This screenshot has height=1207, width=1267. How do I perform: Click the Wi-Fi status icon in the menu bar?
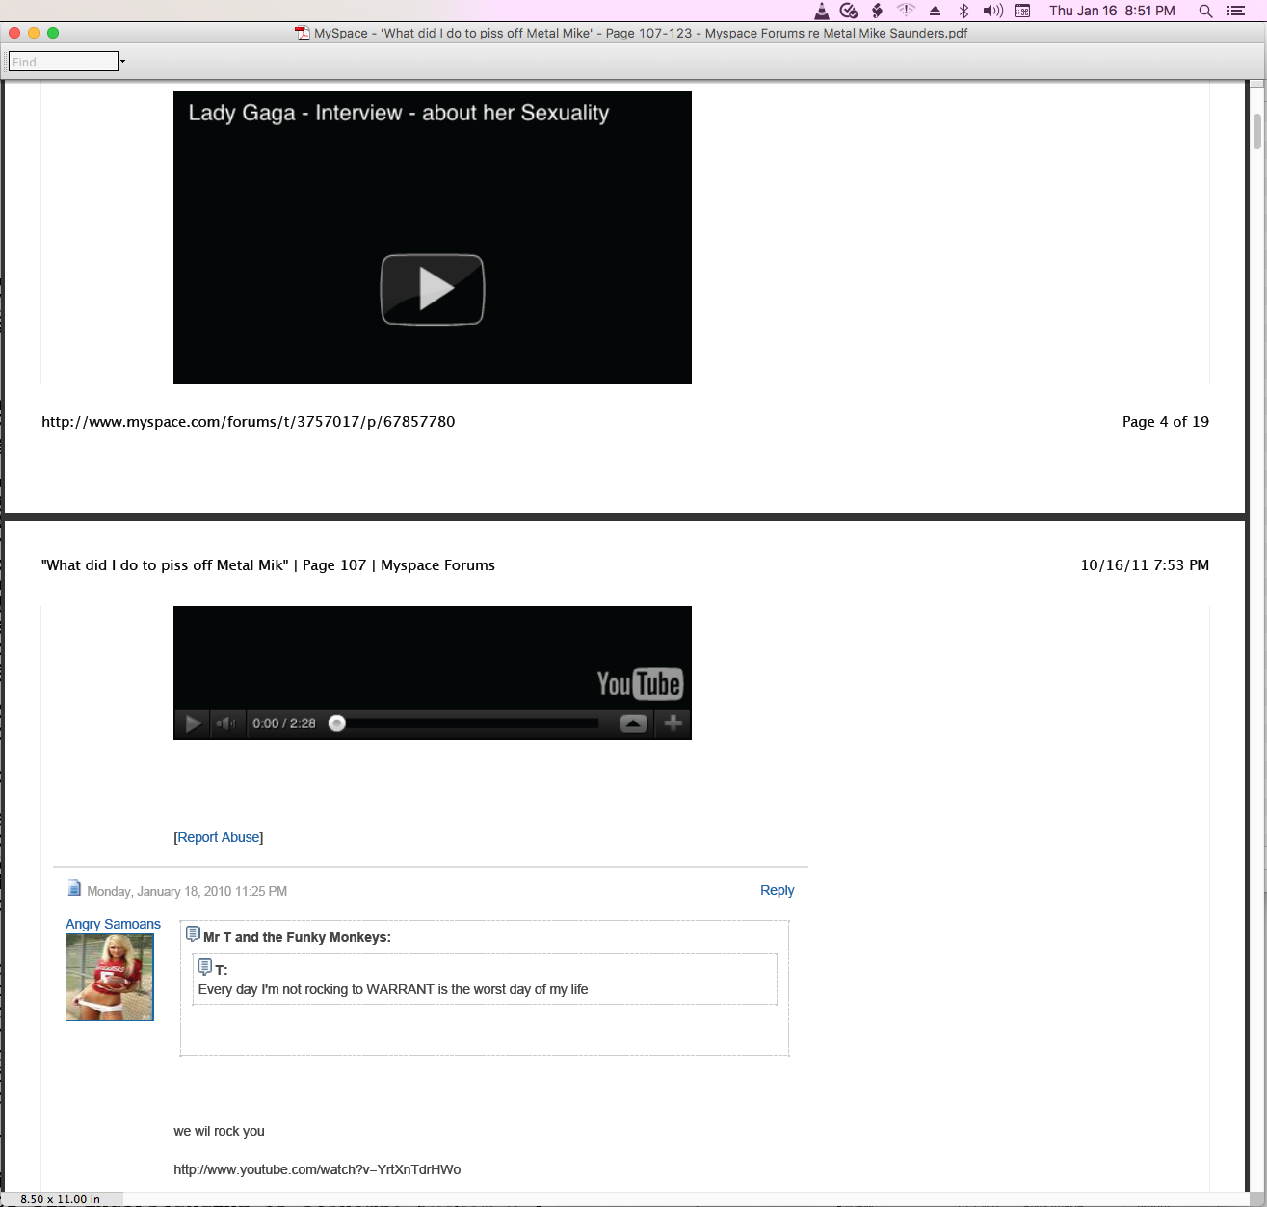905,11
